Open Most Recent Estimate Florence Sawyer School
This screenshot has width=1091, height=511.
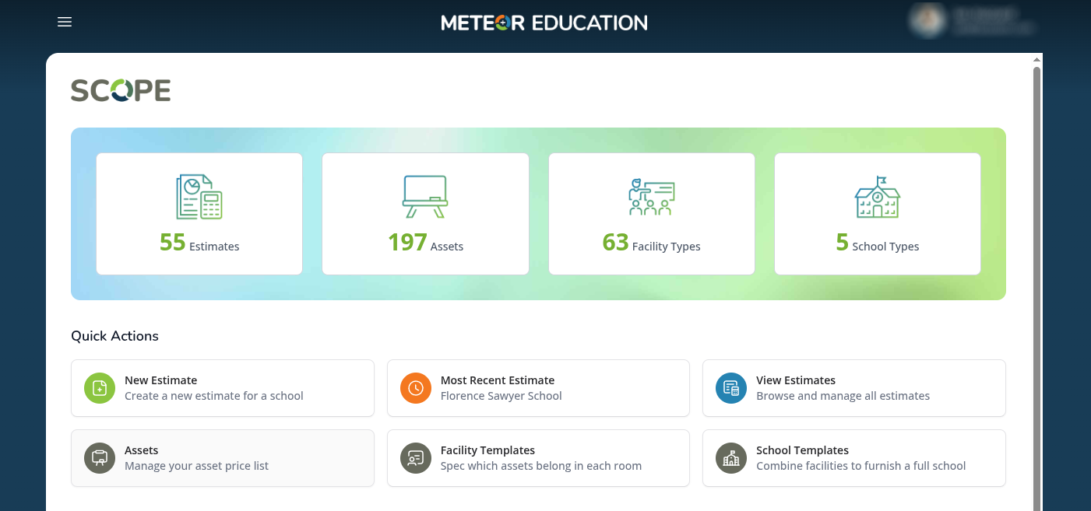coord(538,388)
